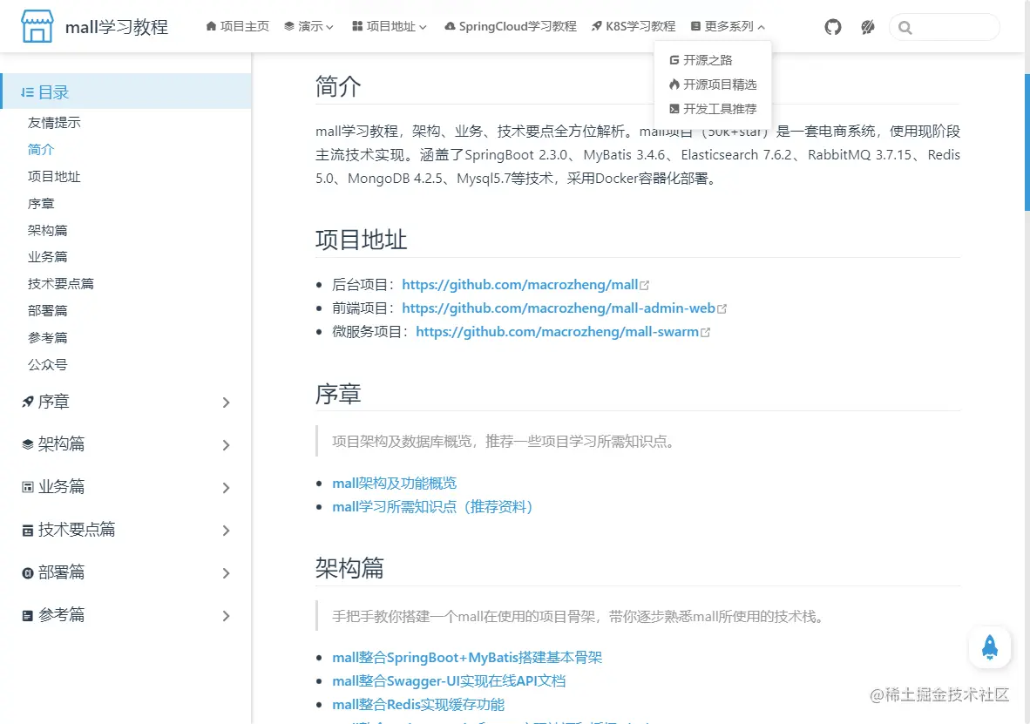Click the rocket icon beside K8S学习教程
This screenshot has height=724, width=1030.
click(596, 26)
